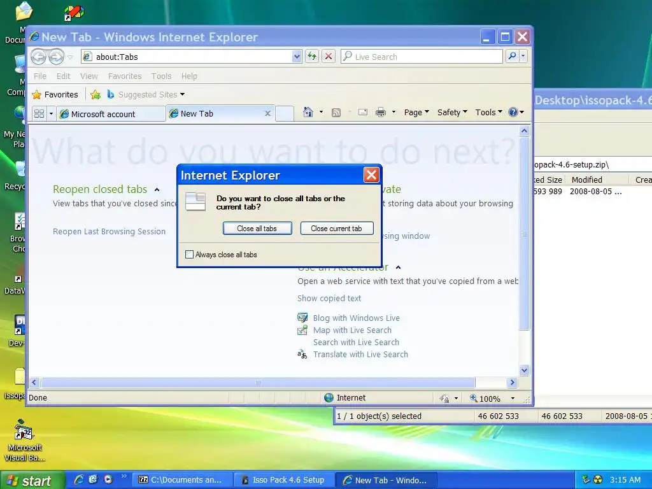
Task: Click Close all tabs button
Action: click(x=257, y=229)
